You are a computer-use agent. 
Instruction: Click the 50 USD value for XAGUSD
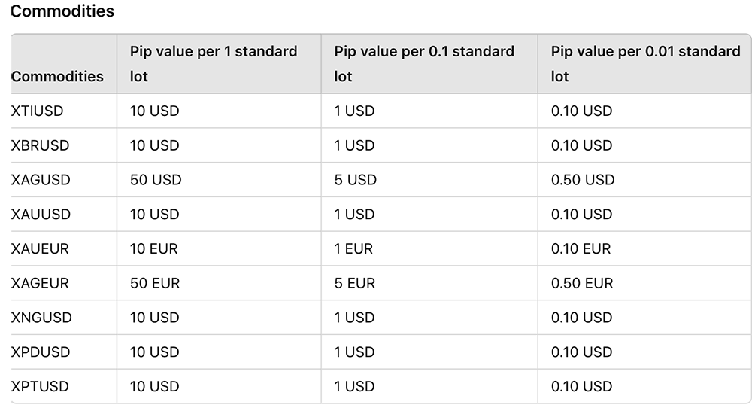156,180
